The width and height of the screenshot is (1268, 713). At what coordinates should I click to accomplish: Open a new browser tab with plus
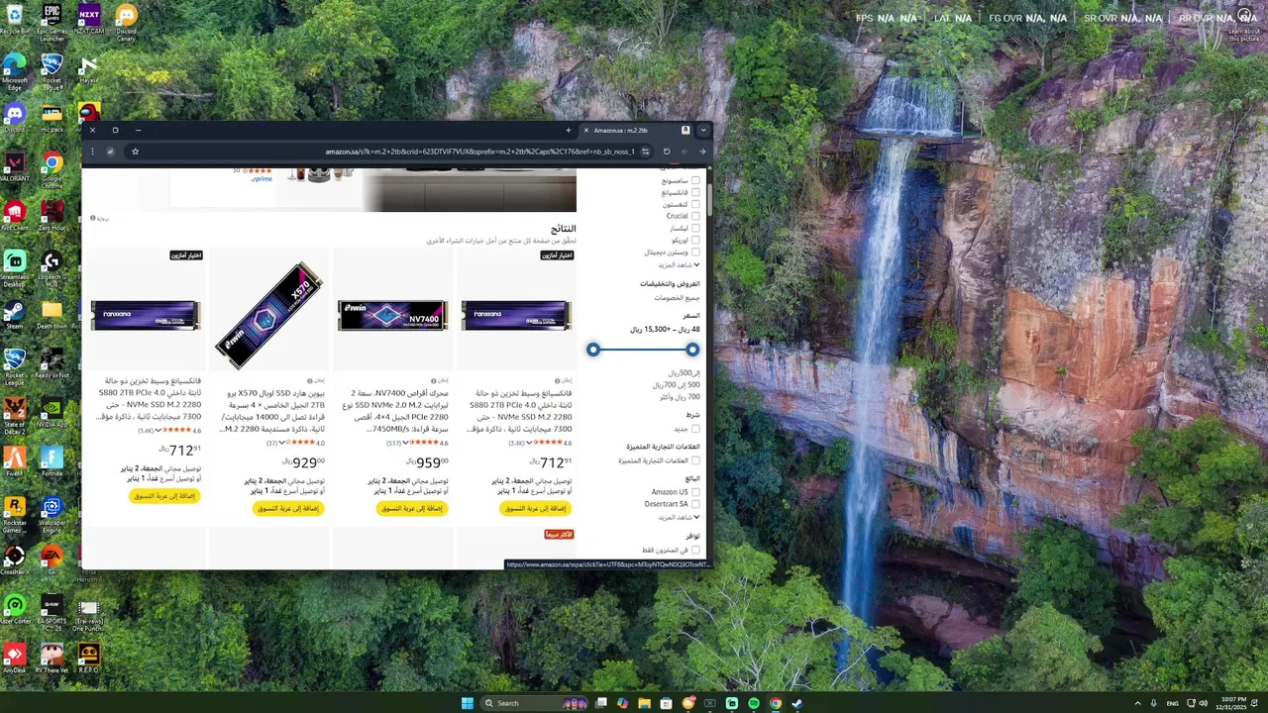click(x=568, y=130)
